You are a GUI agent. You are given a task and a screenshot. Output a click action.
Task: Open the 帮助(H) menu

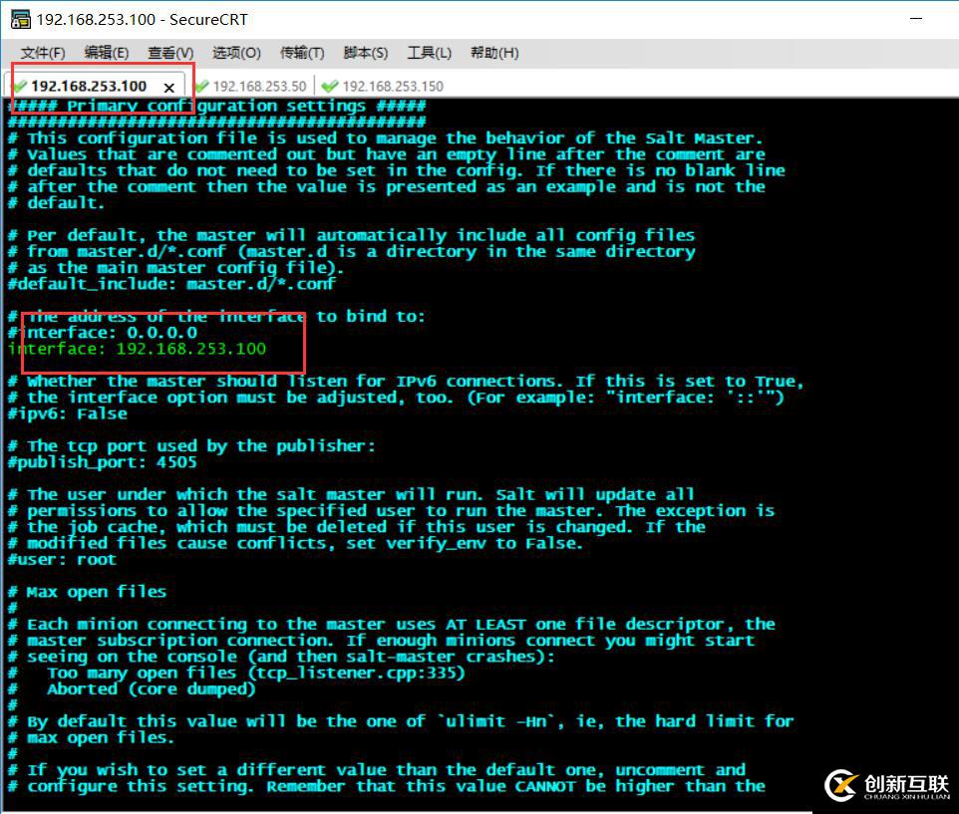494,53
